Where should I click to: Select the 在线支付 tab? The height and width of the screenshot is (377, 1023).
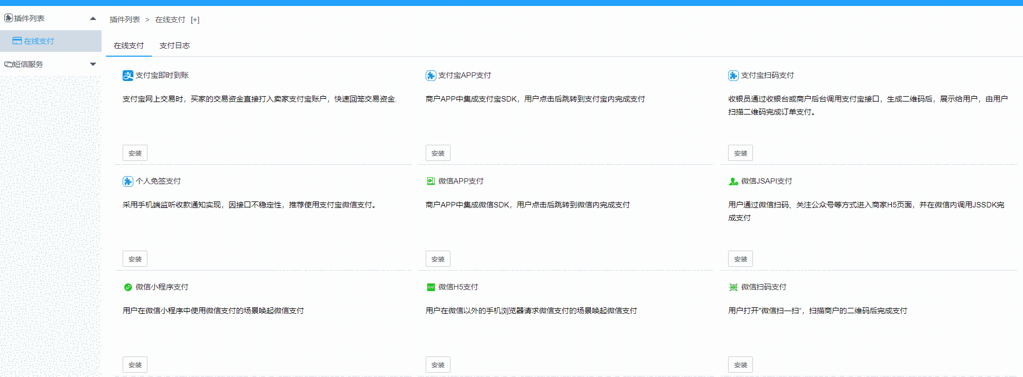[129, 45]
